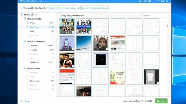Image resolution: width=186 pixels, height=104 pixels.
Task: Click the photo count '0/537'
Action: tap(52, 23)
